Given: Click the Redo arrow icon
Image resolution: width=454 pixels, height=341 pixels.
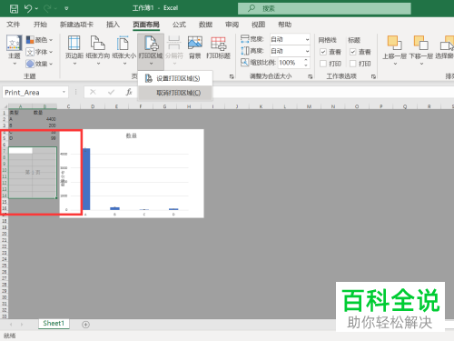Looking at the screenshot, I should point(47,8).
